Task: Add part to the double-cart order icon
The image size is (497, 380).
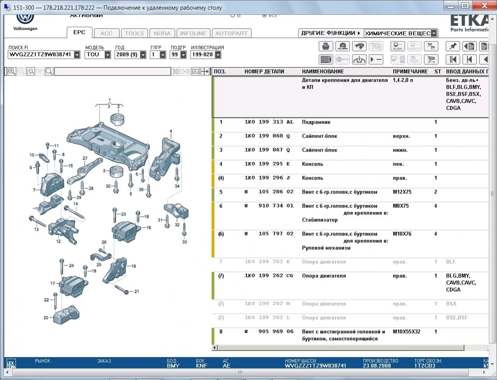Action: click(x=431, y=46)
